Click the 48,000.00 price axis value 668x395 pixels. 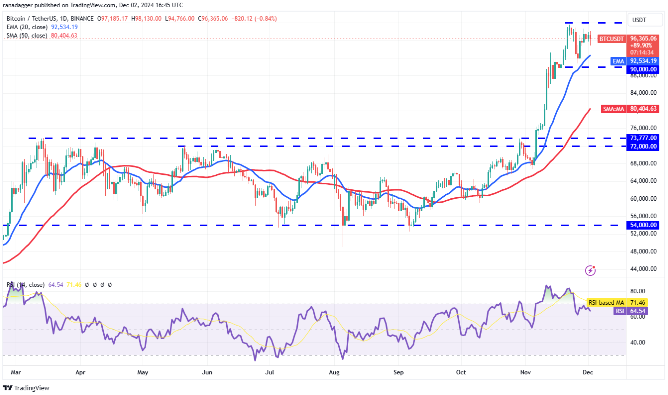[x=644, y=251]
